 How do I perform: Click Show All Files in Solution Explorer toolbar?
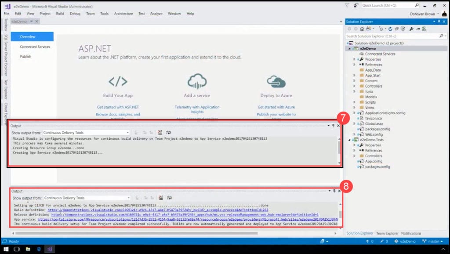point(403,29)
